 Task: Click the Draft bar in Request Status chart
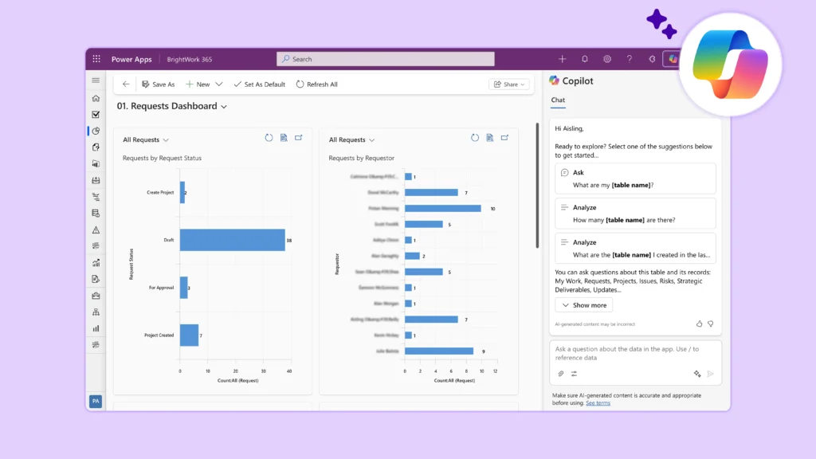232,240
